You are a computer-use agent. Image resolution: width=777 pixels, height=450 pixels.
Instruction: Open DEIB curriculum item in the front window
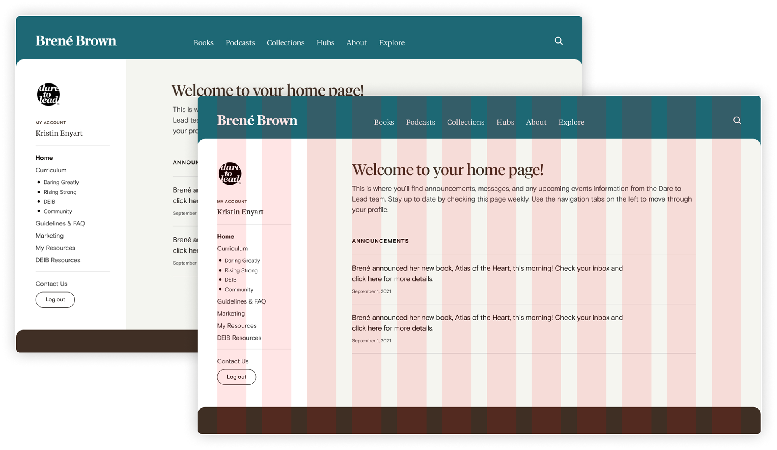coord(230,280)
